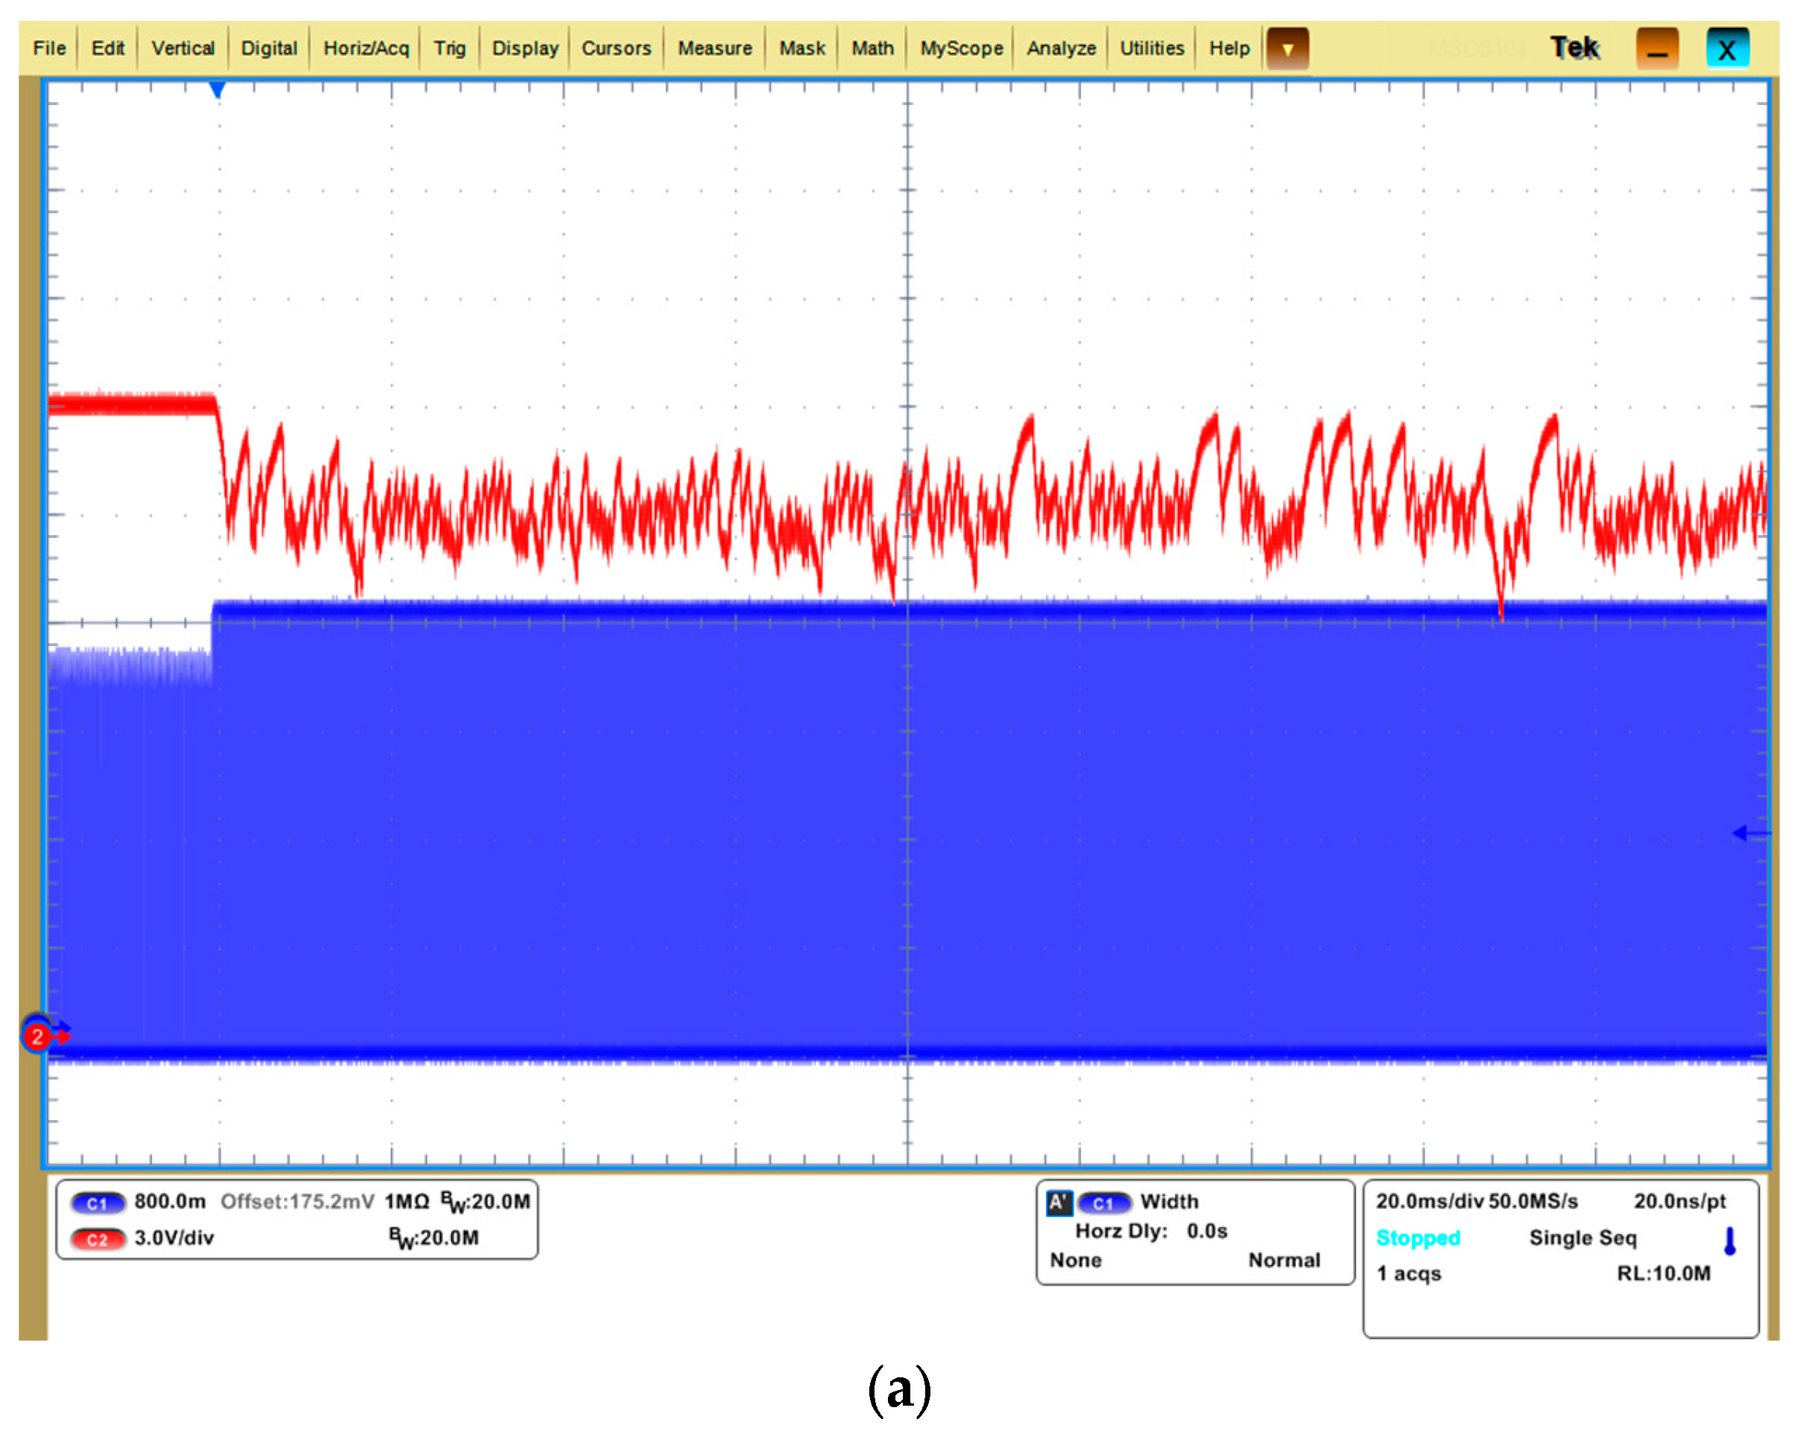
Task: Click the Stopped acquisition status text
Action: (1417, 1238)
